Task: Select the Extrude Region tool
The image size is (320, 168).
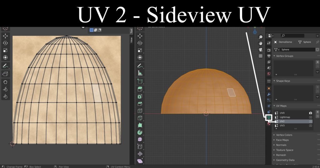Action: pos(140,89)
